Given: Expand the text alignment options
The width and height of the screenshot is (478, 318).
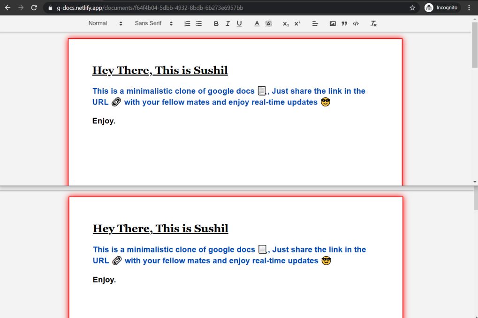Looking at the screenshot, I should coord(315,23).
